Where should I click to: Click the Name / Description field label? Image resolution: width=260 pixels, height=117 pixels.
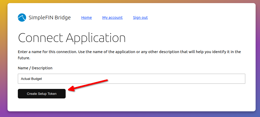pos(35,68)
